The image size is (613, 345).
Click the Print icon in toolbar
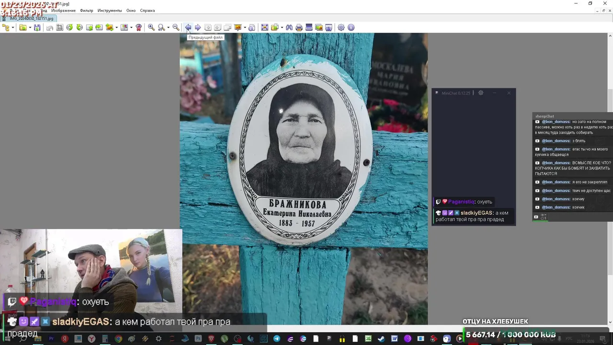(x=299, y=27)
